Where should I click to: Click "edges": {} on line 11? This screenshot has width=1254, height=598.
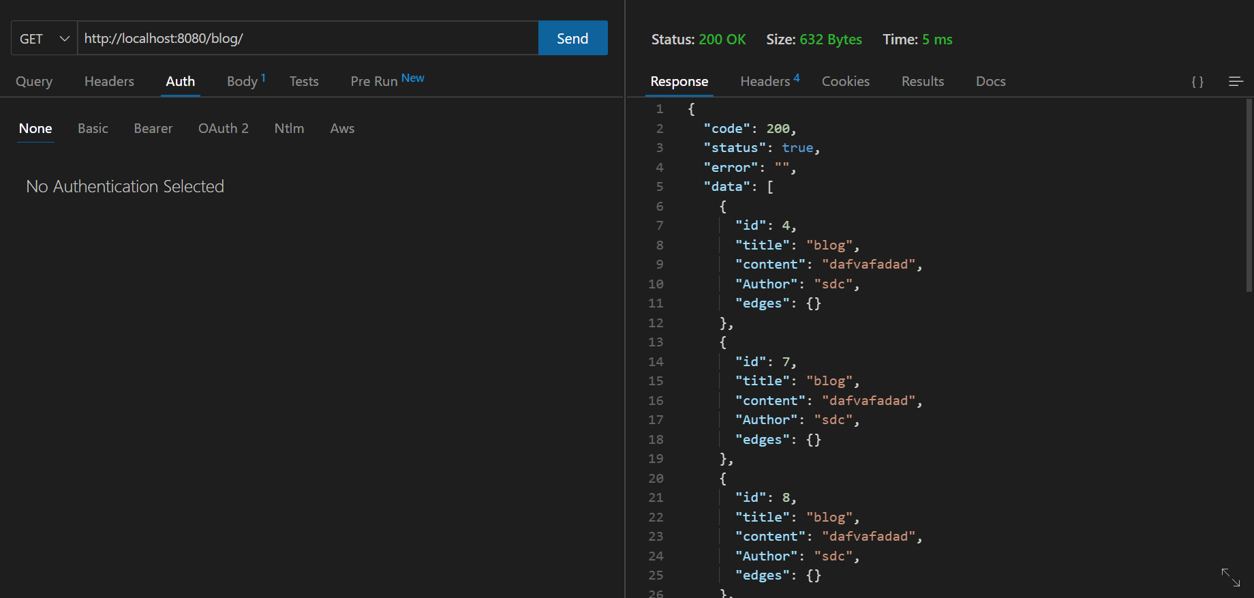coord(778,303)
